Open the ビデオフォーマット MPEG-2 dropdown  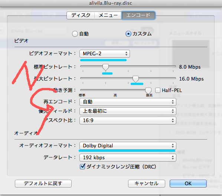point(105,54)
